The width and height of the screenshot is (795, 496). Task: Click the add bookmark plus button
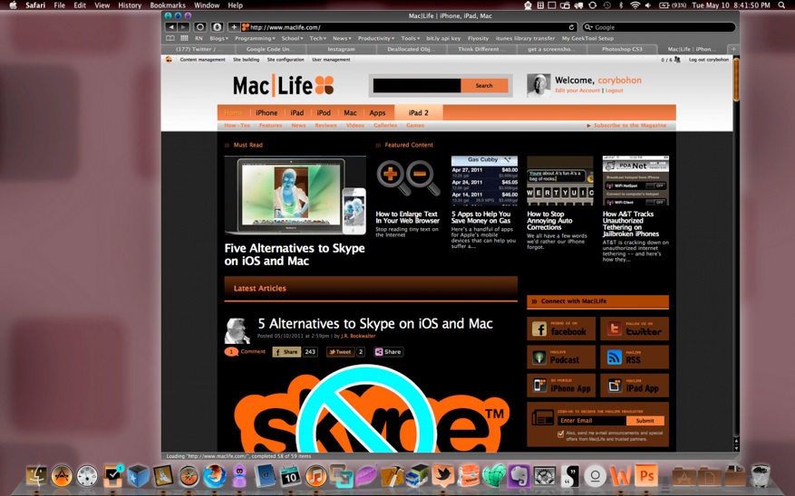pos(234,27)
